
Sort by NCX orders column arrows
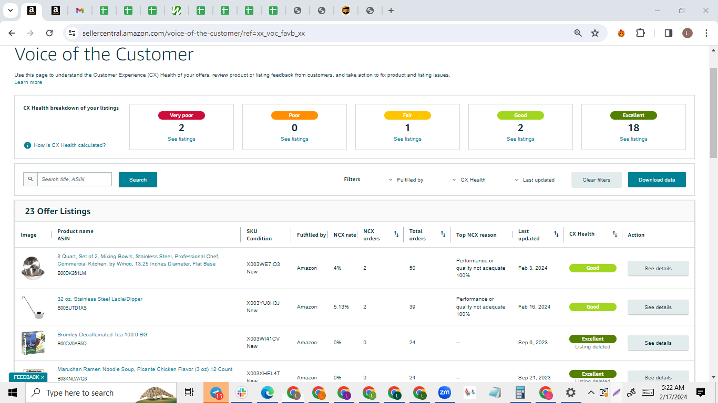pyautogui.click(x=396, y=234)
